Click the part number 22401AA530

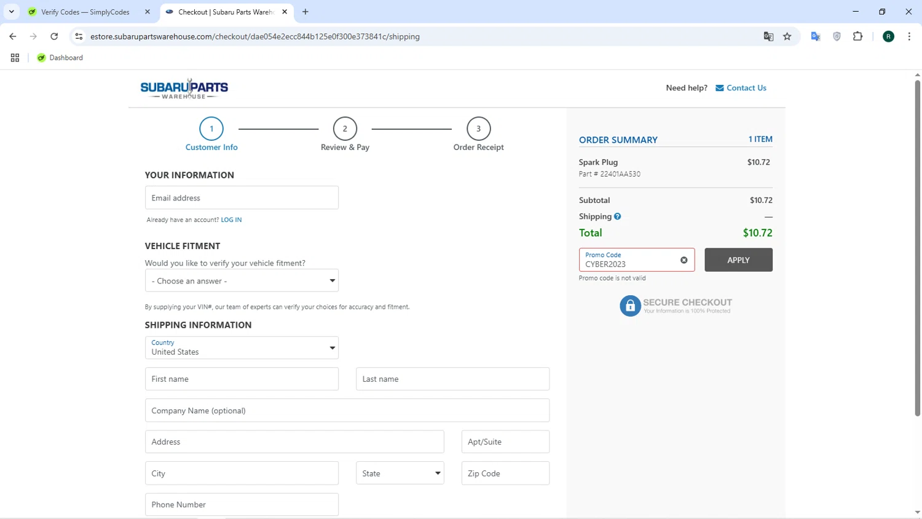pyautogui.click(x=620, y=174)
